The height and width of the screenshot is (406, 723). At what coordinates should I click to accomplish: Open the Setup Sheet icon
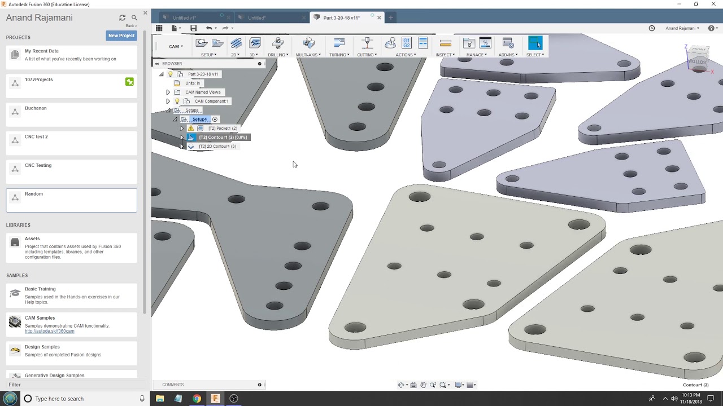coord(423,43)
